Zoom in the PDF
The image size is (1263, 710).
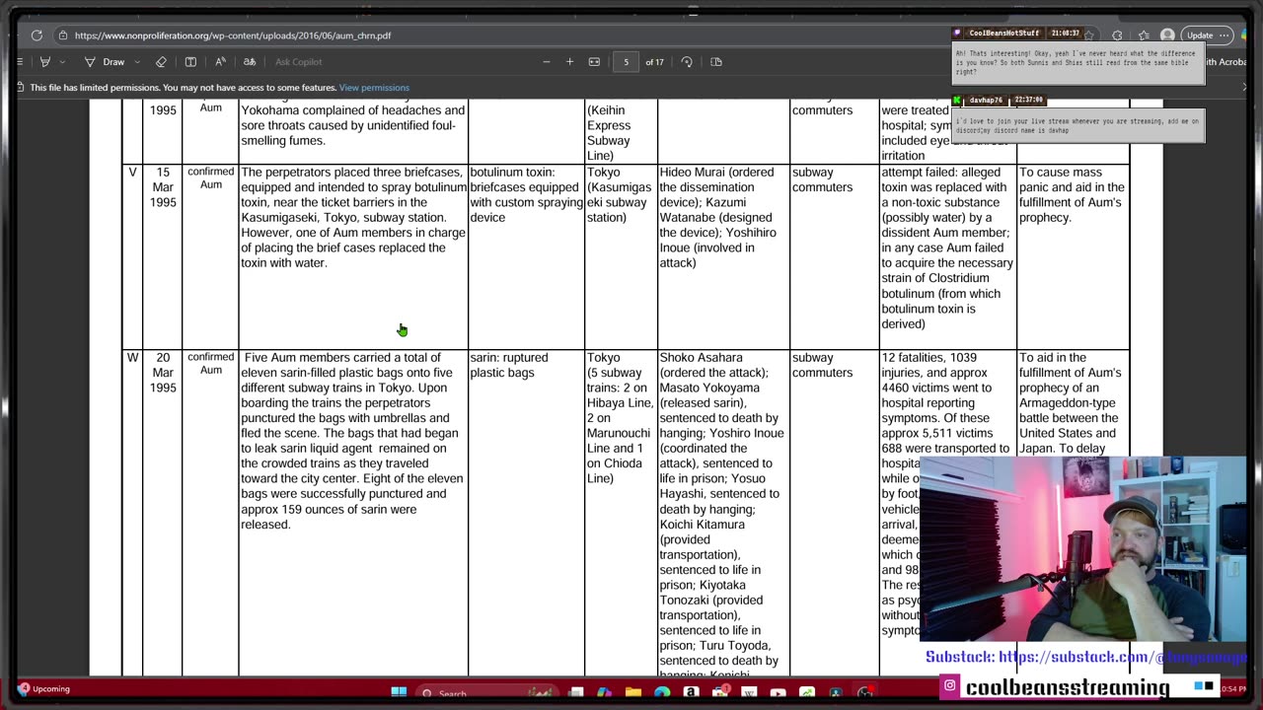tap(569, 62)
